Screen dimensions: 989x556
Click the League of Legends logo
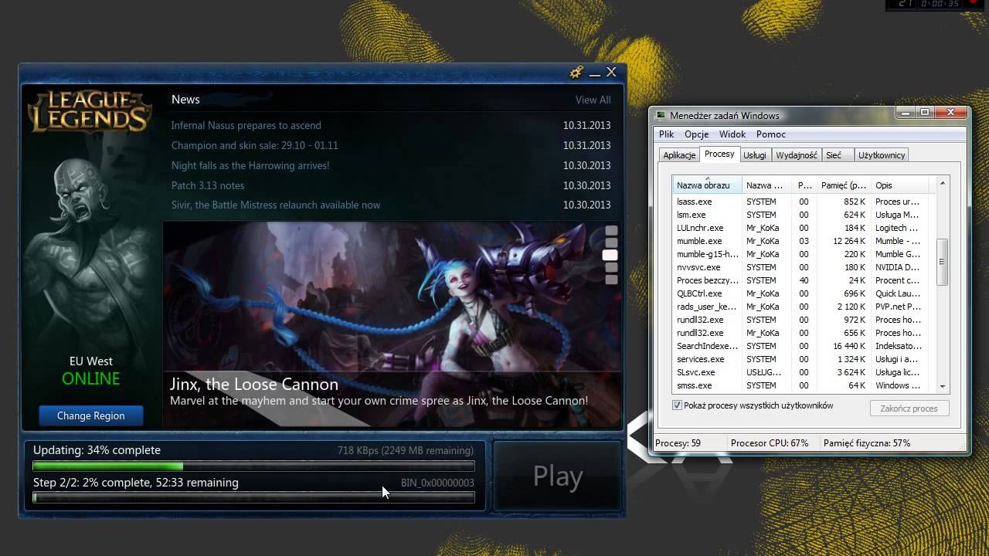[x=90, y=110]
